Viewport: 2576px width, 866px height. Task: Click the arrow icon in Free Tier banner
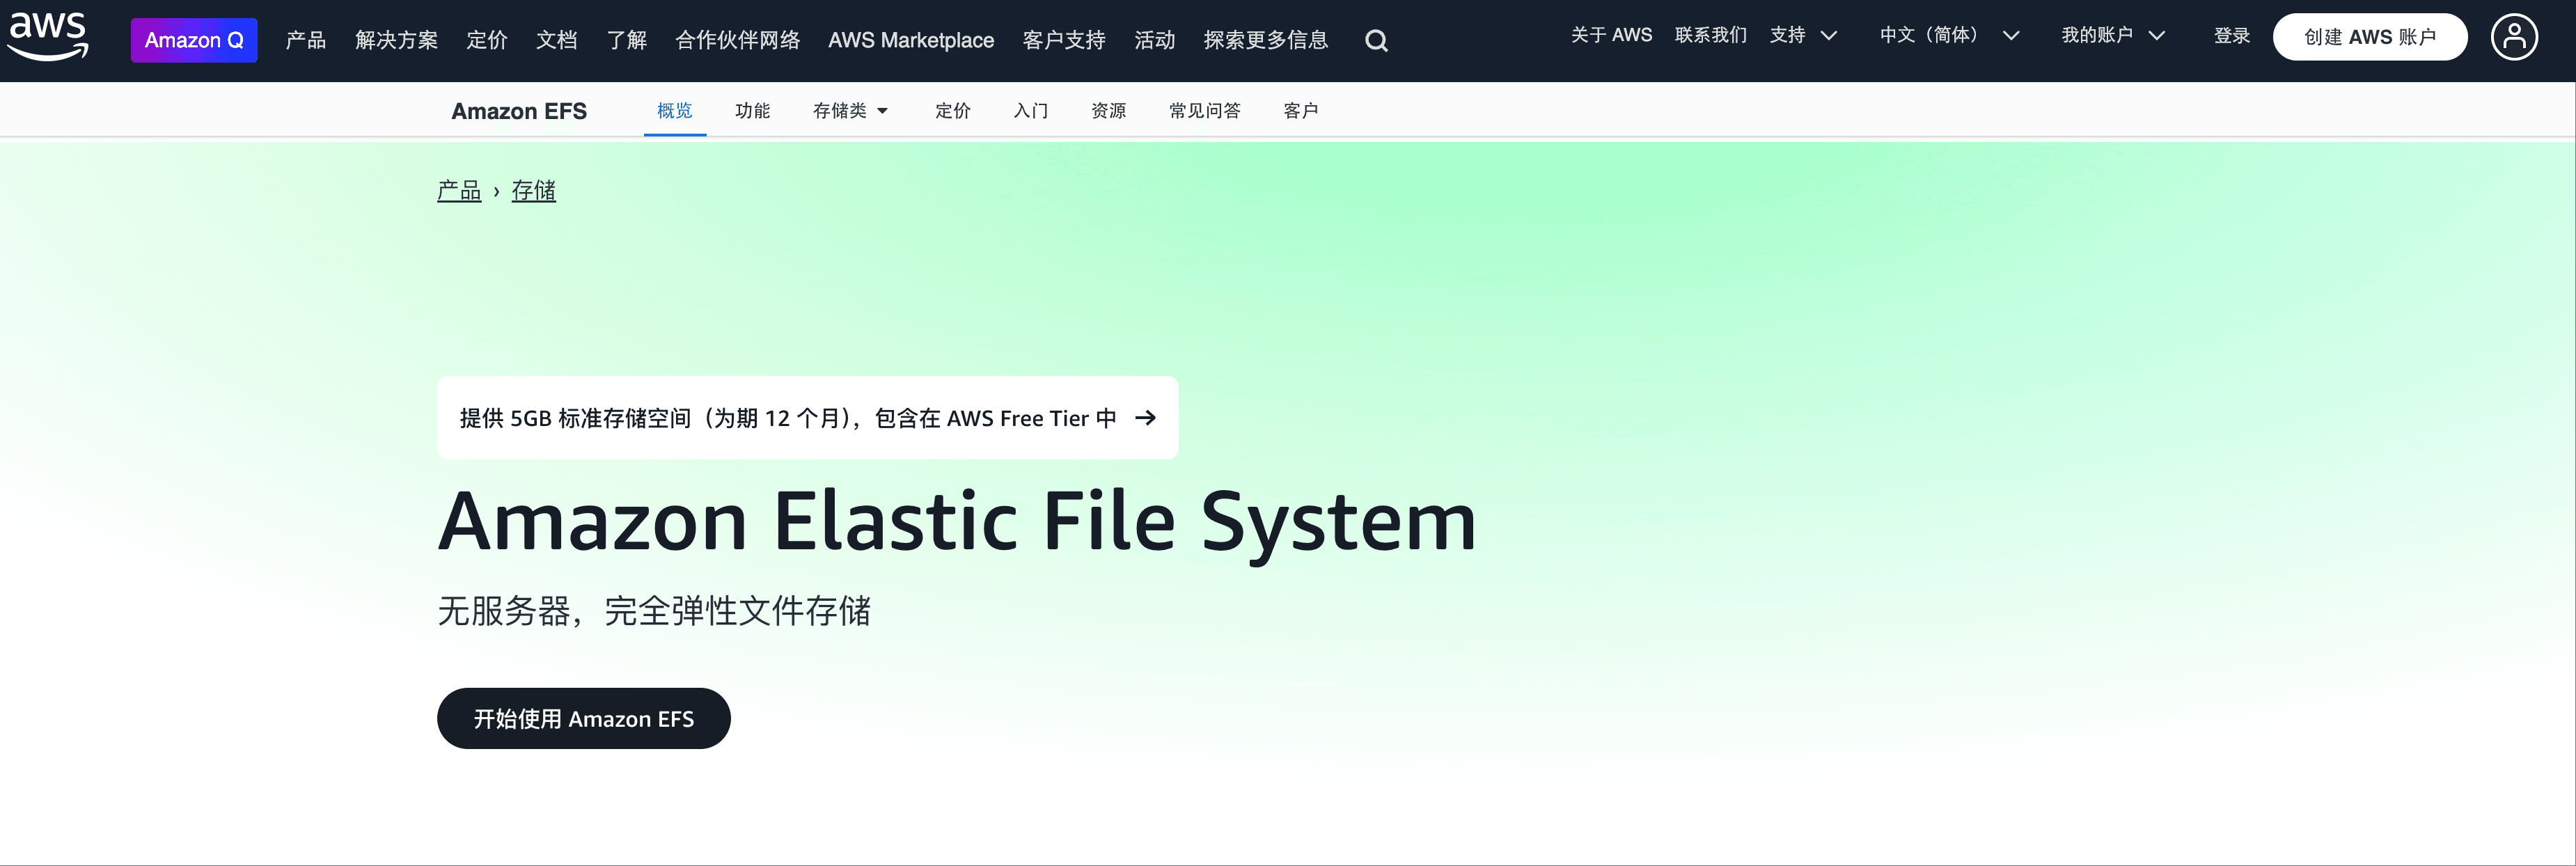tap(1146, 418)
